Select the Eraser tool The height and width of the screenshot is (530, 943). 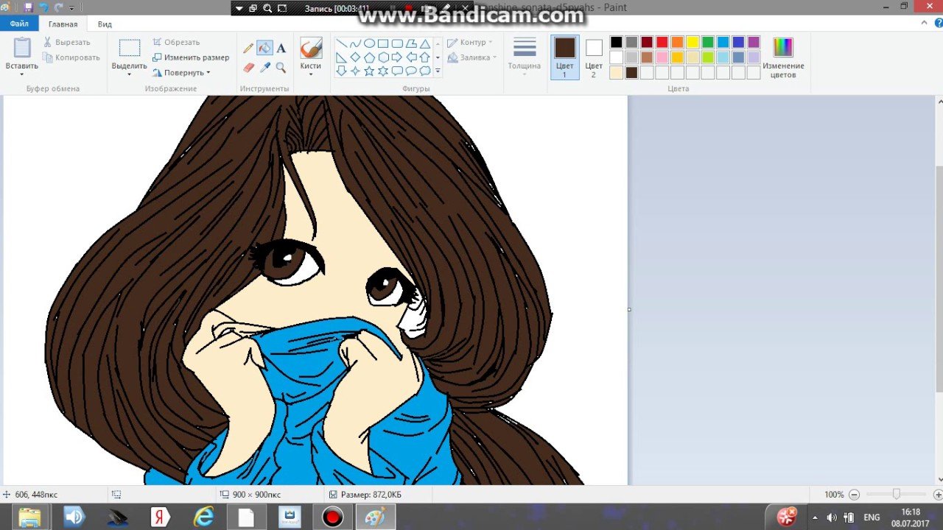(x=248, y=68)
